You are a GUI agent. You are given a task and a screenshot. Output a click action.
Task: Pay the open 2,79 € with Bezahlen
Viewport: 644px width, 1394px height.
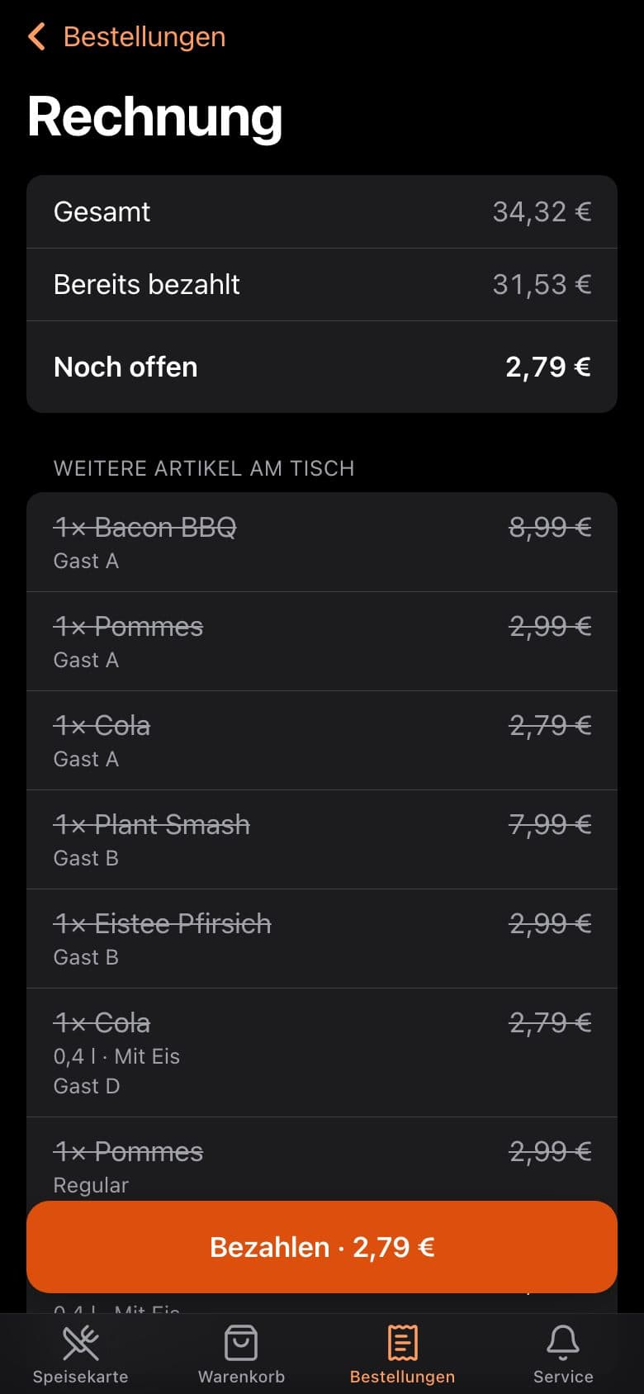(x=322, y=1247)
